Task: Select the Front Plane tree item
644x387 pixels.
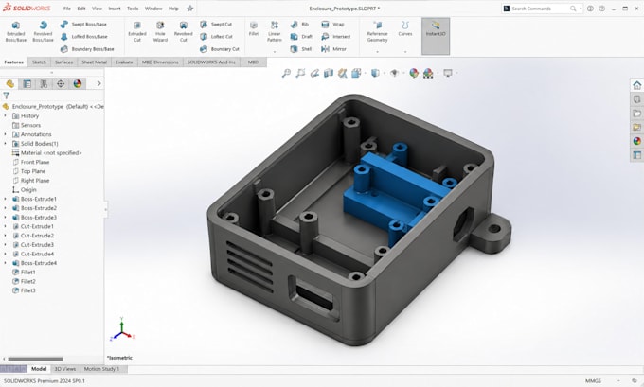Action: click(x=31, y=162)
